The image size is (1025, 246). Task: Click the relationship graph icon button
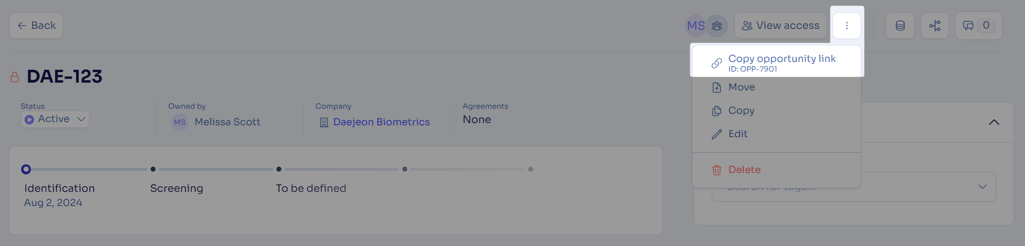click(x=935, y=26)
